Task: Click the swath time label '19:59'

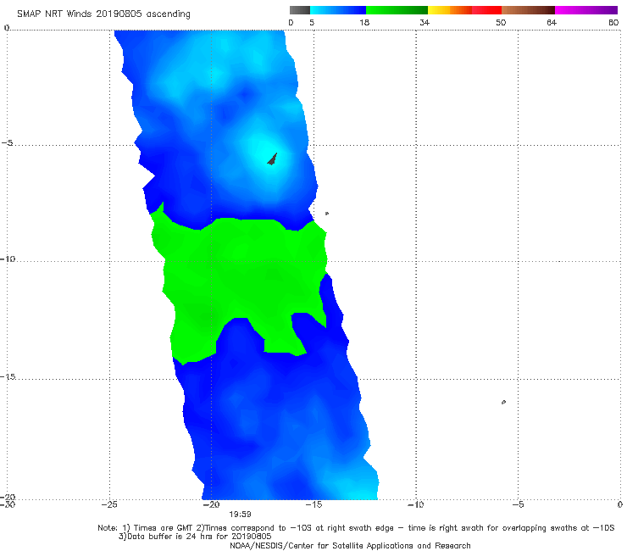Action: pyautogui.click(x=240, y=515)
